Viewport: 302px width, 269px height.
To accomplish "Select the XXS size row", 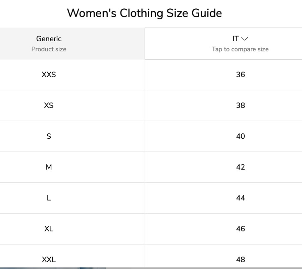I will tap(49, 75).
